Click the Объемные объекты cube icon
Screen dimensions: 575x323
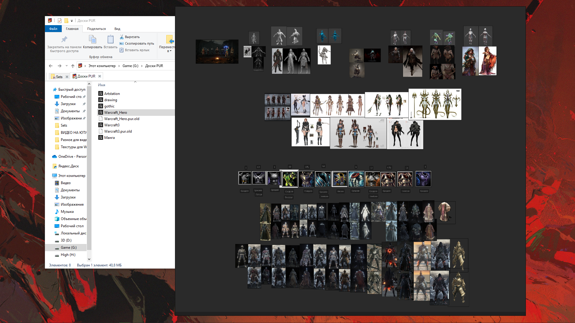[x=57, y=219]
